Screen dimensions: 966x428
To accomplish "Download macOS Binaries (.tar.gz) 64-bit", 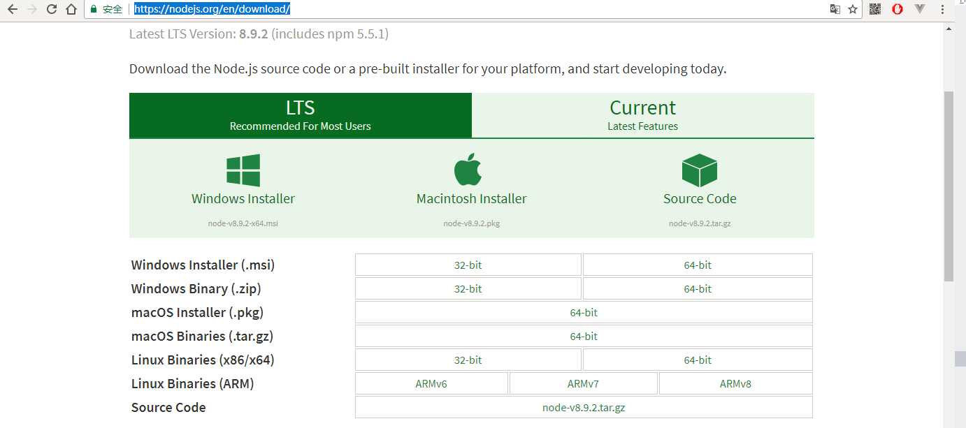I will click(584, 336).
